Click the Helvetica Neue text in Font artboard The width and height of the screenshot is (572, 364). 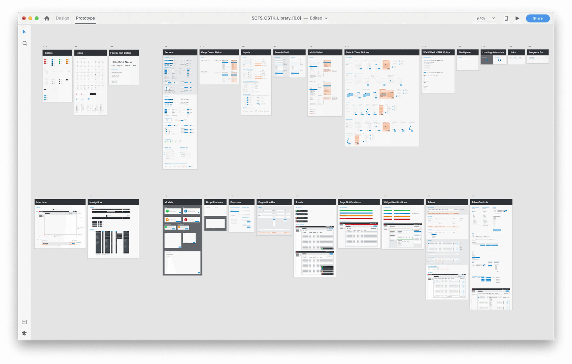[122, 62]
